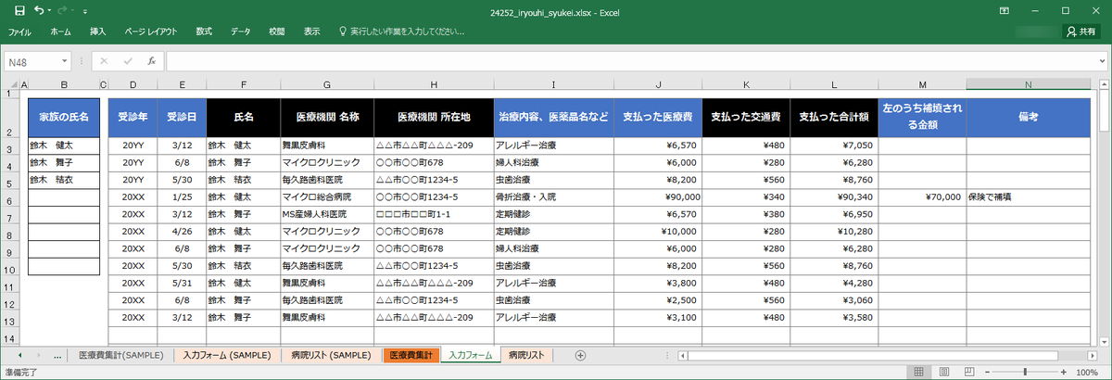Expand the formula bar chevron
This screenshot has height=380, width=1112.
[1101, 61]
